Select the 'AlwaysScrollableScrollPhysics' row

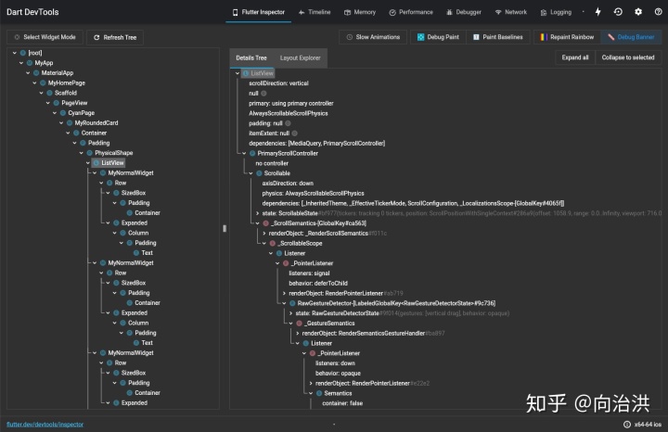[289, 113]
